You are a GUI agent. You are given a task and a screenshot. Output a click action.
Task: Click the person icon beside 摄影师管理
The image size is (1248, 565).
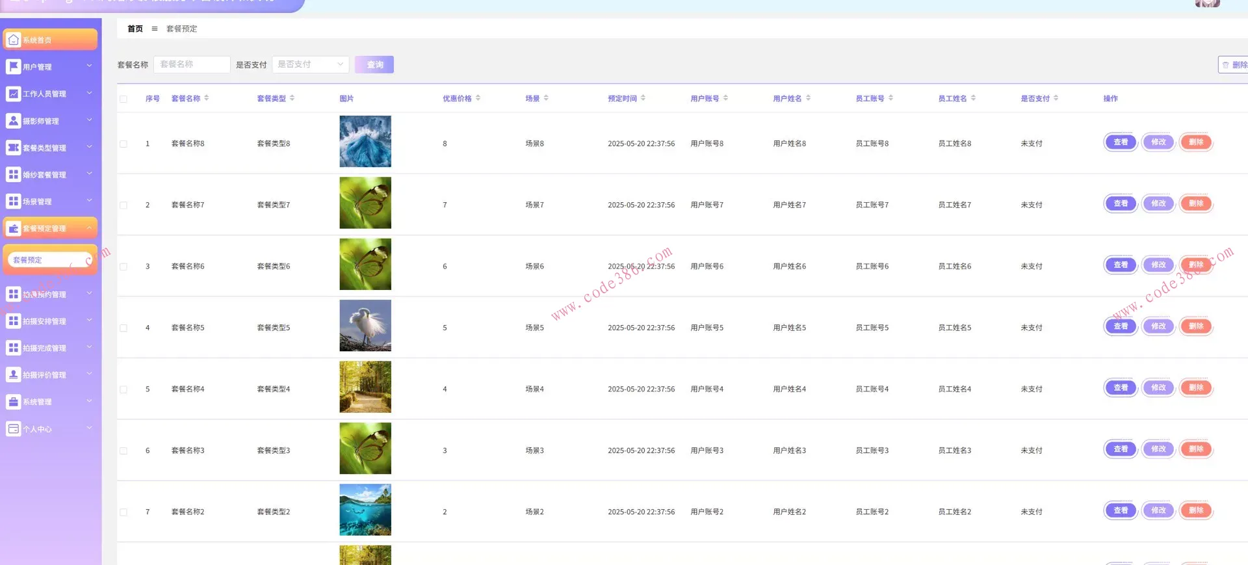[14, 120]
